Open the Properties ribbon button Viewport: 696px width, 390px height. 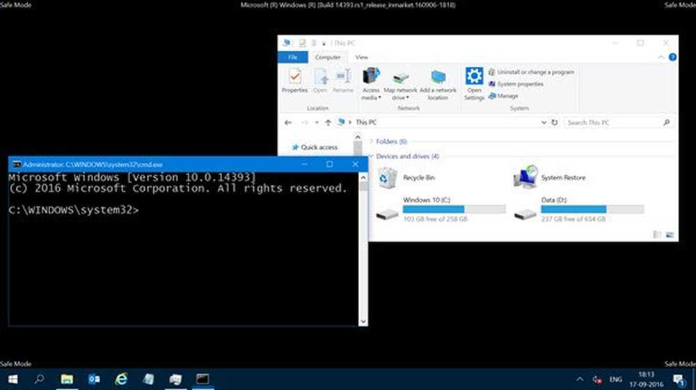(x=294, y=81)
